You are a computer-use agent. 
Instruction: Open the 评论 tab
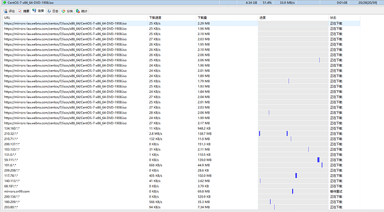[x=9, y=11]
